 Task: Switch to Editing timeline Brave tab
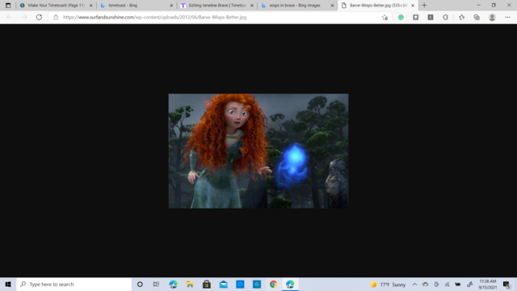pyautogui.click(x=217, y=6)
